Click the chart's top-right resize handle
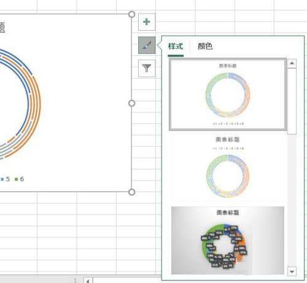Screen dimensions: 307x283 [x=132, y=14]
